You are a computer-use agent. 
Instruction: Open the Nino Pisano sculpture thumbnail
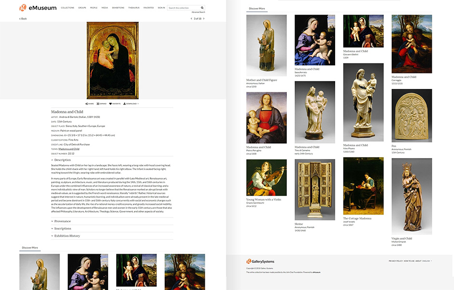tap(363, 102)
